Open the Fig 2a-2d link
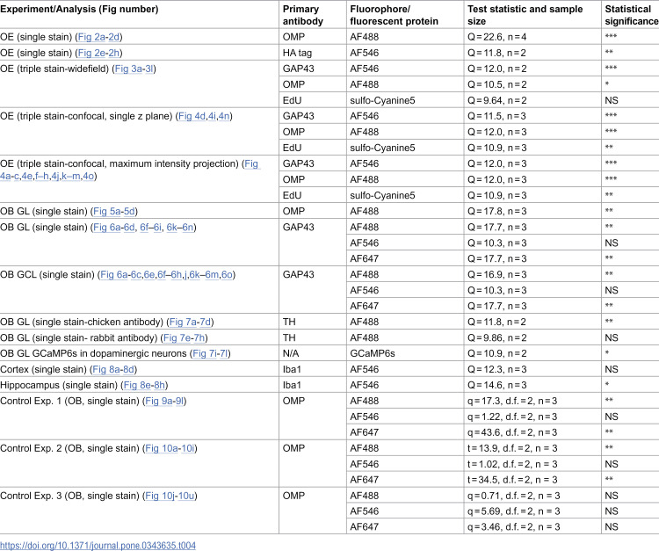The image size is (659, 551). coord(98,37)
